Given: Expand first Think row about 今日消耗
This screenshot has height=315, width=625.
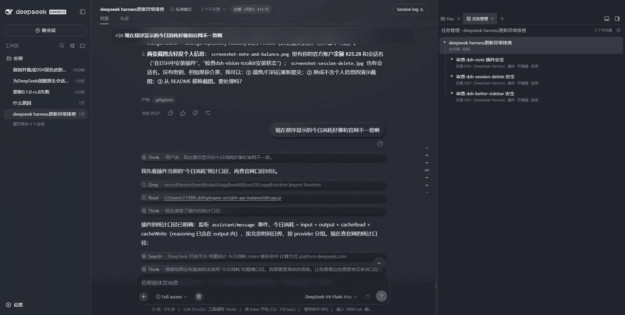Looking at the screenshot, I should tap(263, 157).
